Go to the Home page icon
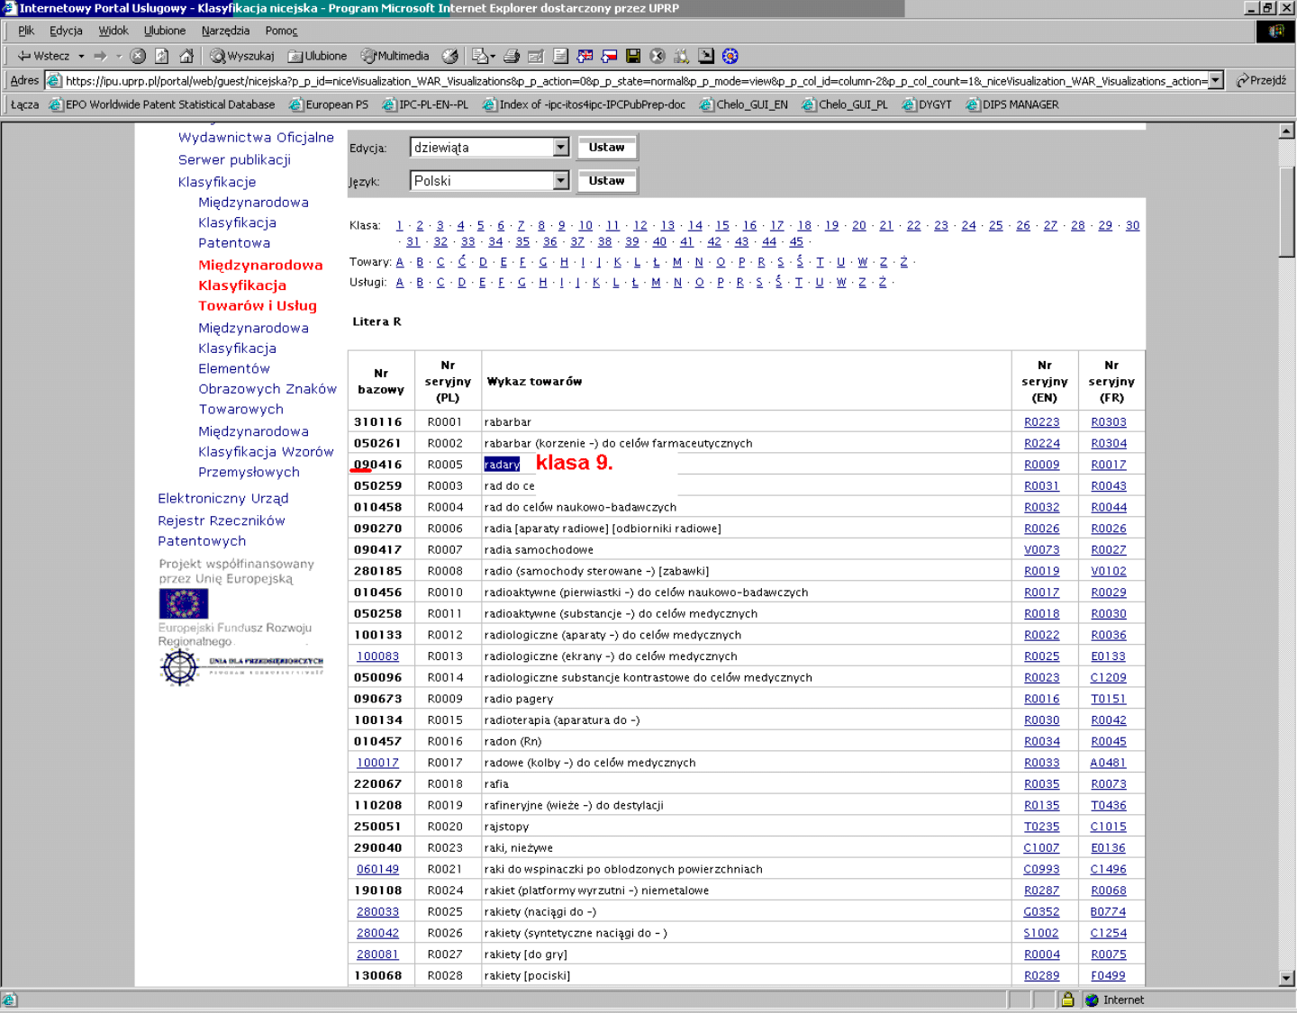Screen dimensions: 1297x1013 click(x=186, y=56)
